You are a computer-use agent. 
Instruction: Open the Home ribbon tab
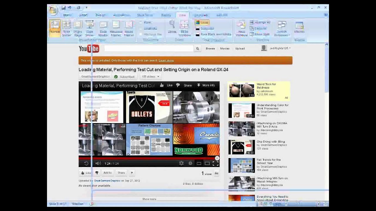(x=67, y=15)
